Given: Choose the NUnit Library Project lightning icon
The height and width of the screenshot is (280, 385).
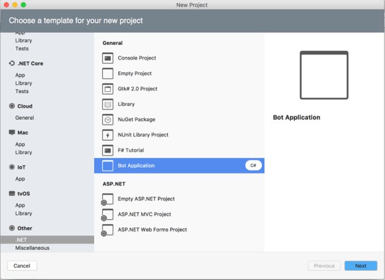Looking at the screenshot, I should click(108, 135).
